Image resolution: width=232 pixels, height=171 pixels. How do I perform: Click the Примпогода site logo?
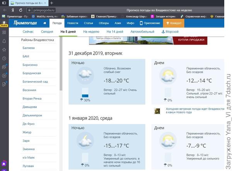point(25,23)
